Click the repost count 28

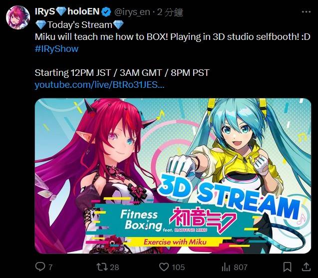[x=114, y=267]
